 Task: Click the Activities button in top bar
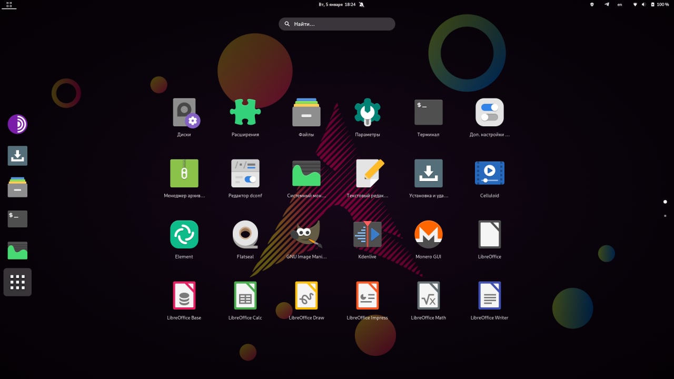click(9, 4)
